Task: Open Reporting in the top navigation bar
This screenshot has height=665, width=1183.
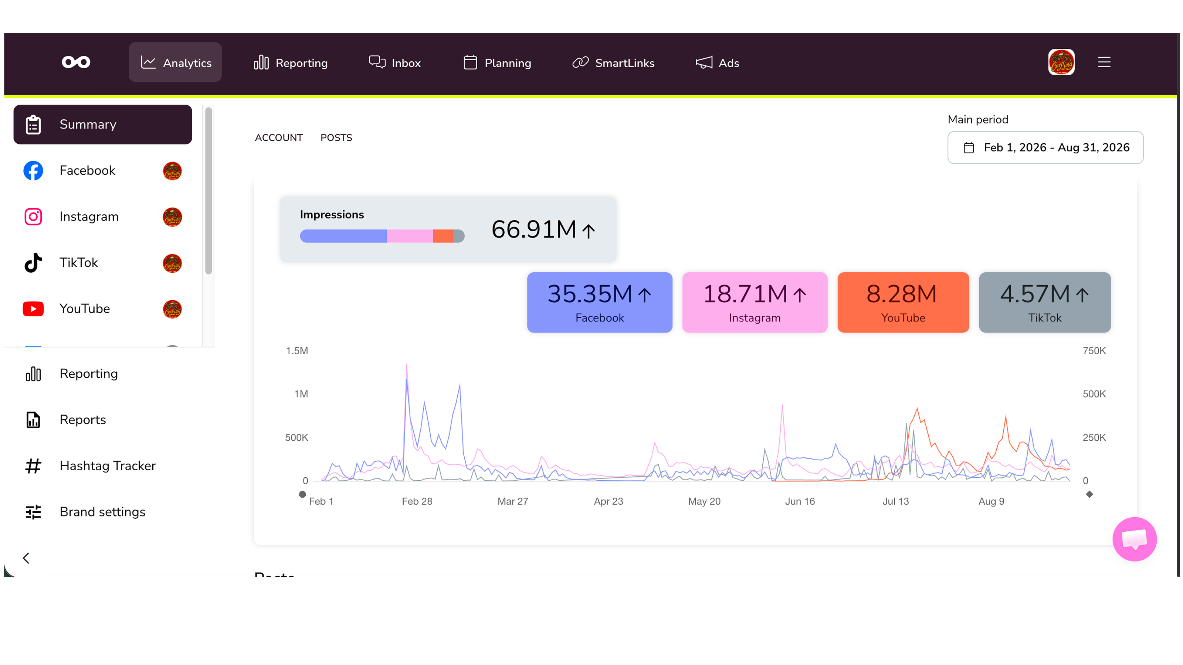Action: [290, 62]
